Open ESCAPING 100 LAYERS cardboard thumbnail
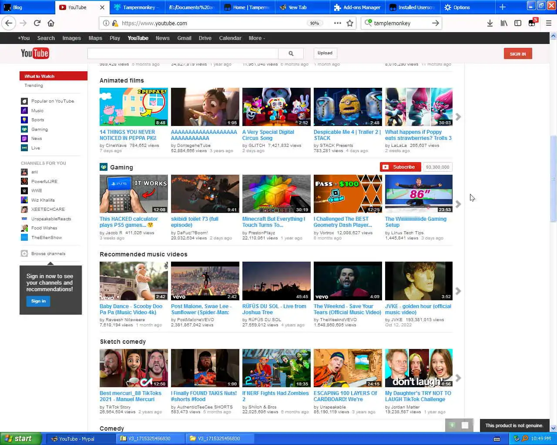The image size is (557, 445). (x=348, y=368)
